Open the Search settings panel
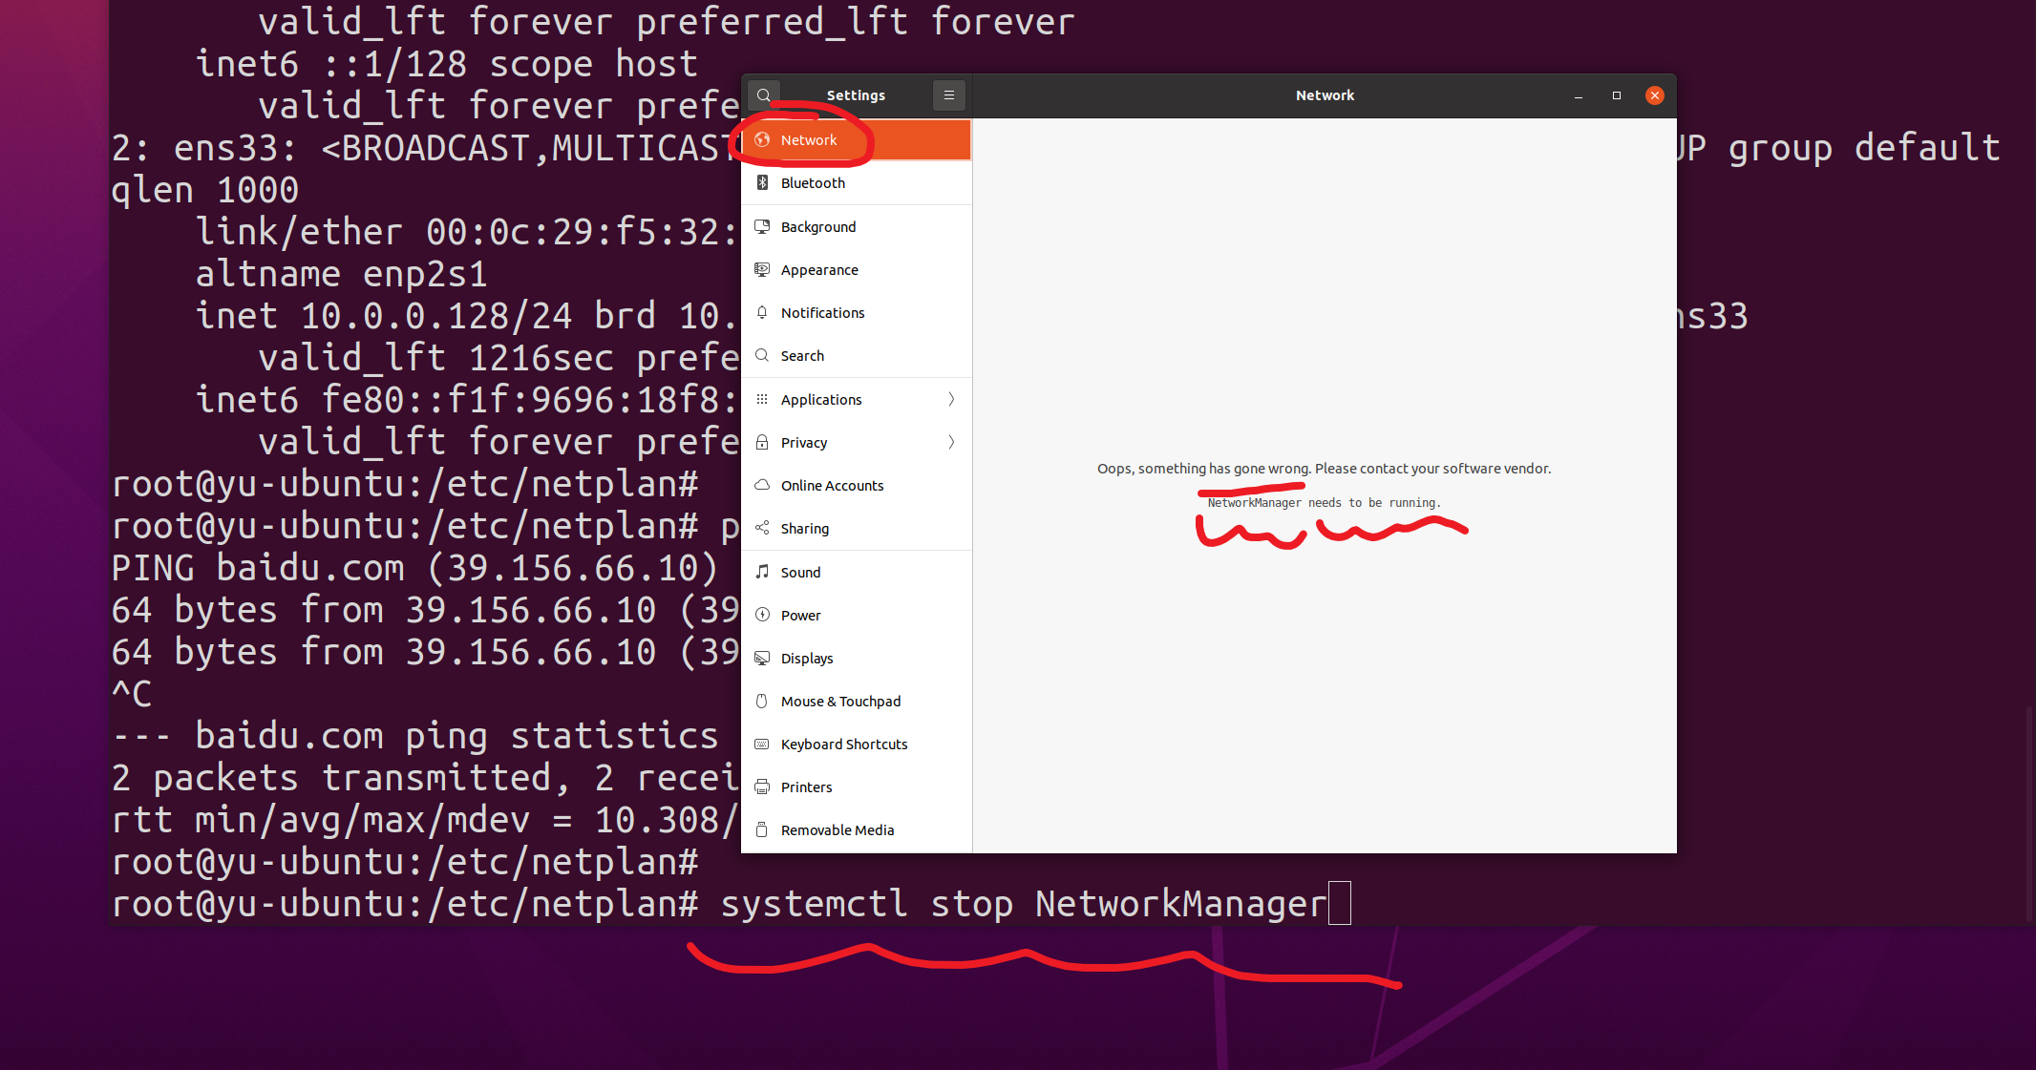The image size is (2036, 1070). [x=857, y=356]
